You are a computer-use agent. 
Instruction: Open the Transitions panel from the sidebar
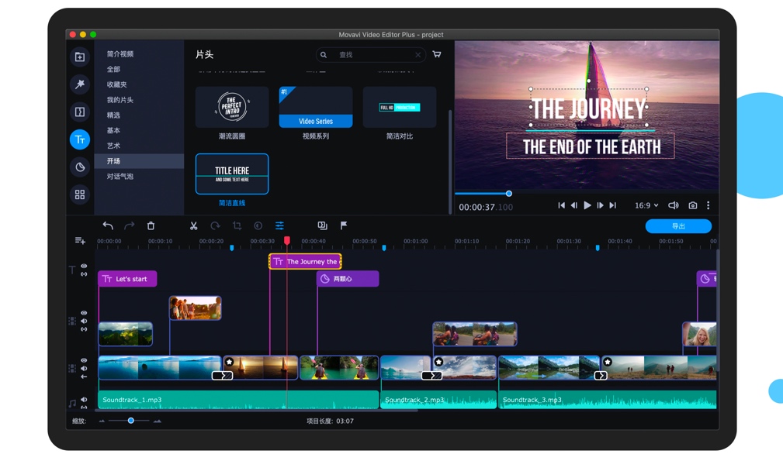[79, 112]
